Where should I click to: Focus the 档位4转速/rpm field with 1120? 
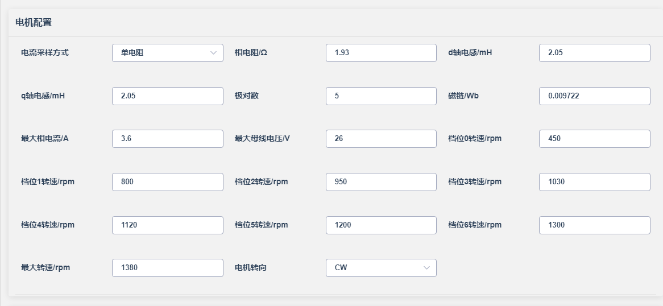[167, 225]
